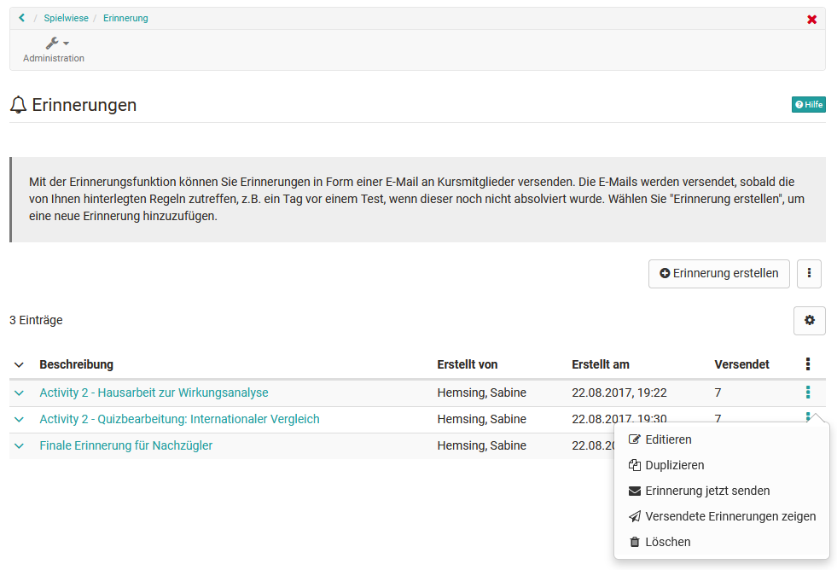This screenshot has height=570, width=837.
Task: Select Editieren from the context menu
Action: coord(668,440)
